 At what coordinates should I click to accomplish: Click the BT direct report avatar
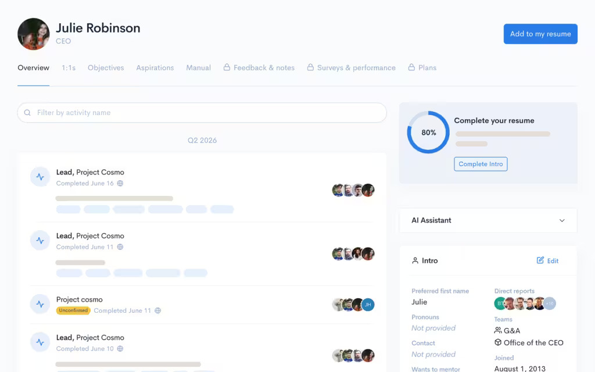(x=500, y=303)
